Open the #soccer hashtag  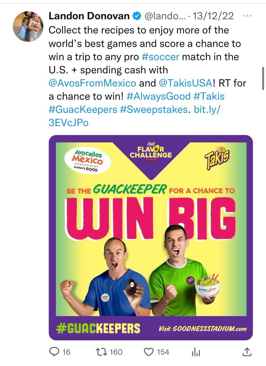coord(160,57)
